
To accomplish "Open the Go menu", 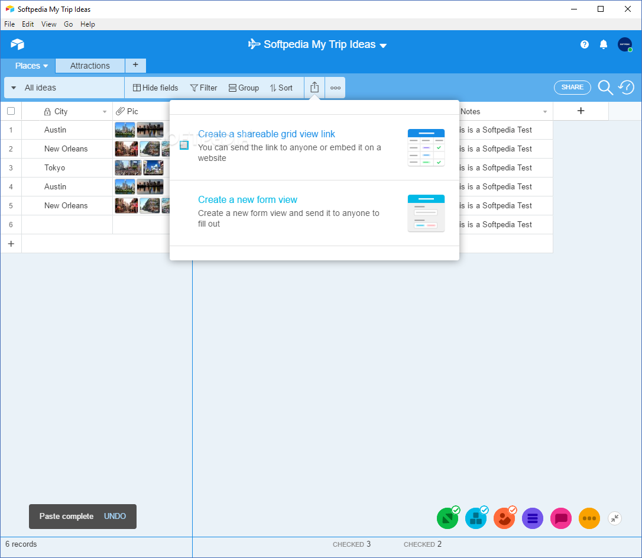I will click(69, 24).
